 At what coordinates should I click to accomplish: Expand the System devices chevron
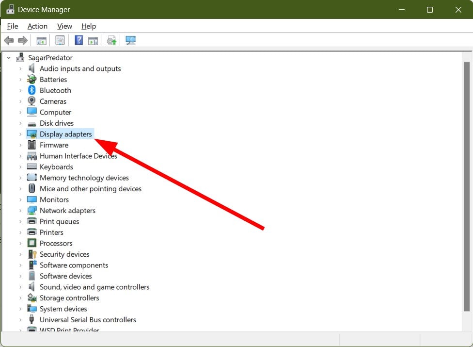coord(20,309)
